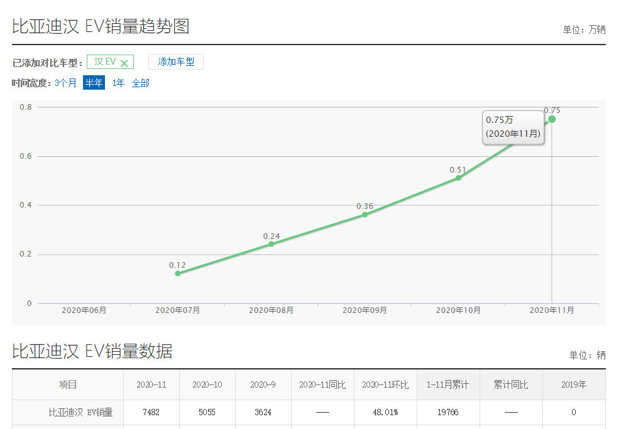Click the 0.6 y-axis label

pyautogui.click(x=26, y=156)
